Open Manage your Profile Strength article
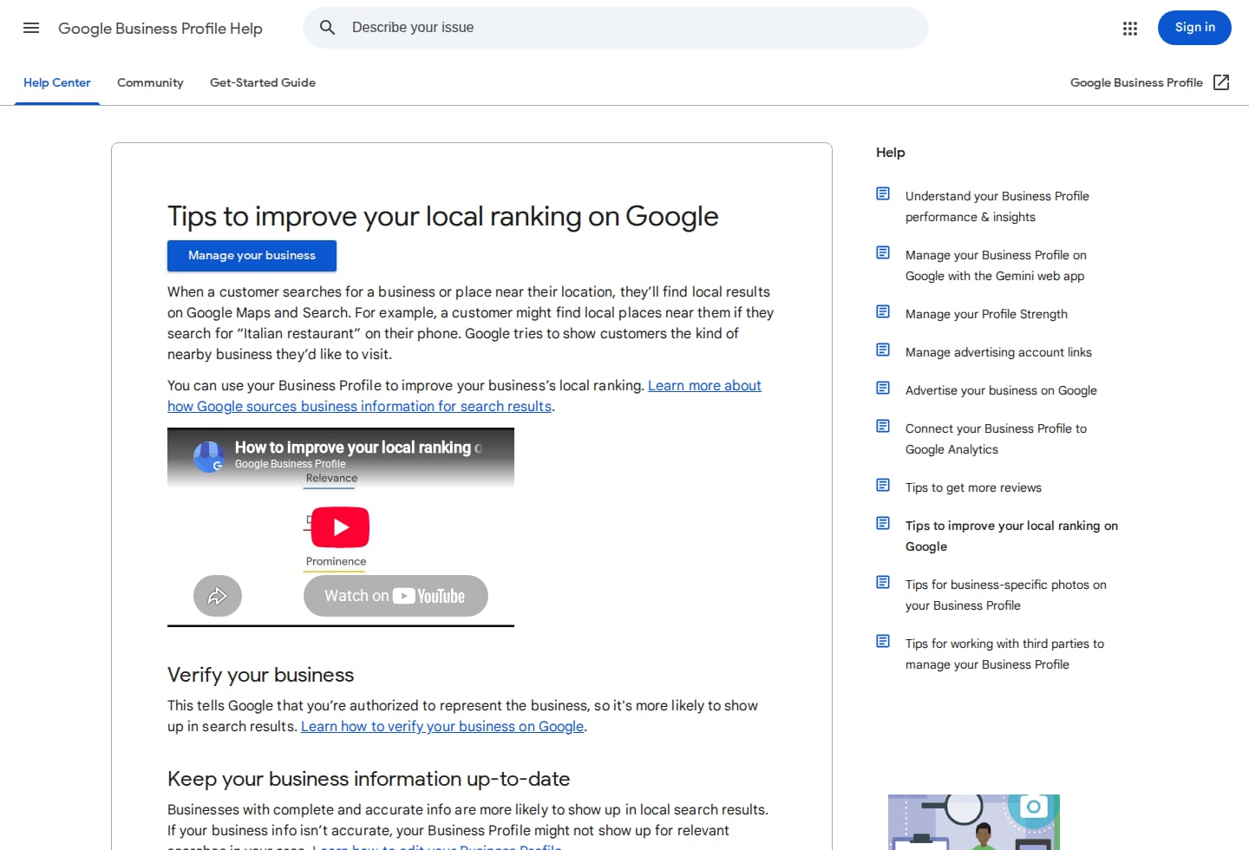The width and height of the screenshot is (1249, 850). [x=986, y=314]
